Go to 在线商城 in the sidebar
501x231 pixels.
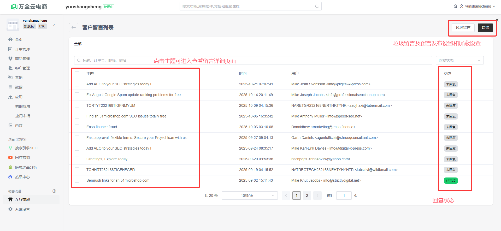click(x=22, y=200)
